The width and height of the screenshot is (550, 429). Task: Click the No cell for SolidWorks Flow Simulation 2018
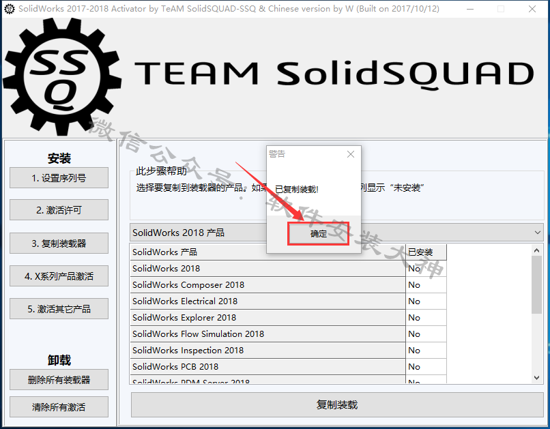[426, 334]
